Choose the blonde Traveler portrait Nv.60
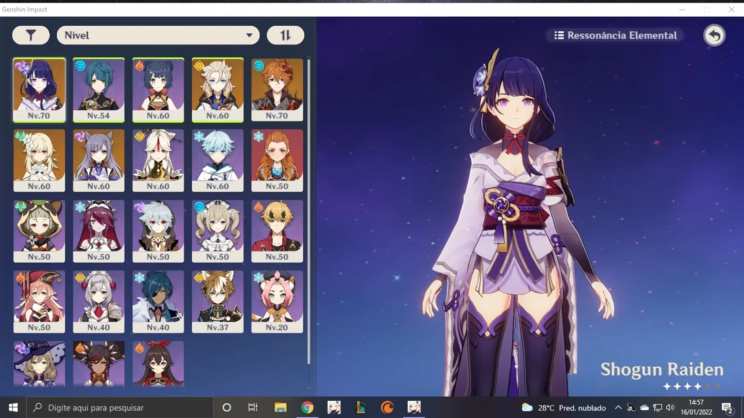Screen dimensions: 744x418 [39, 161]
